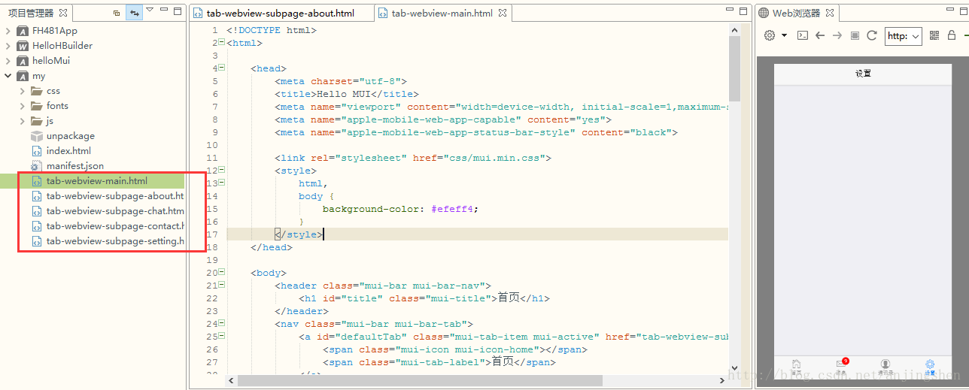Fold the <body> block at line 20
The image size is (969, 390).
222,272
